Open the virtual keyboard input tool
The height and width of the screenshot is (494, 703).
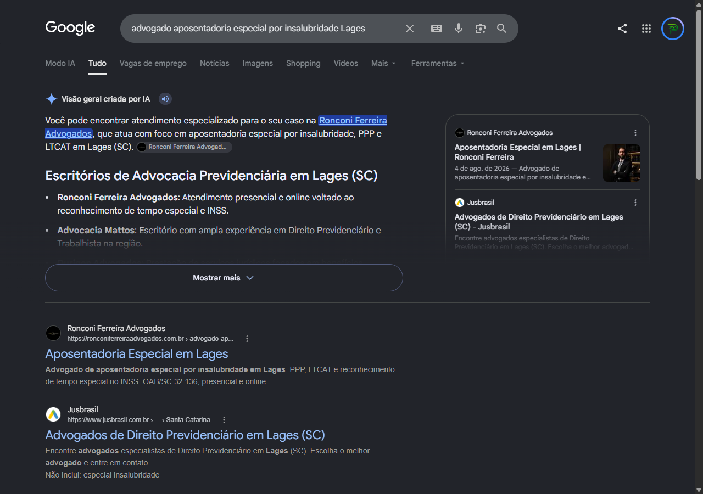tap(437, 29)
